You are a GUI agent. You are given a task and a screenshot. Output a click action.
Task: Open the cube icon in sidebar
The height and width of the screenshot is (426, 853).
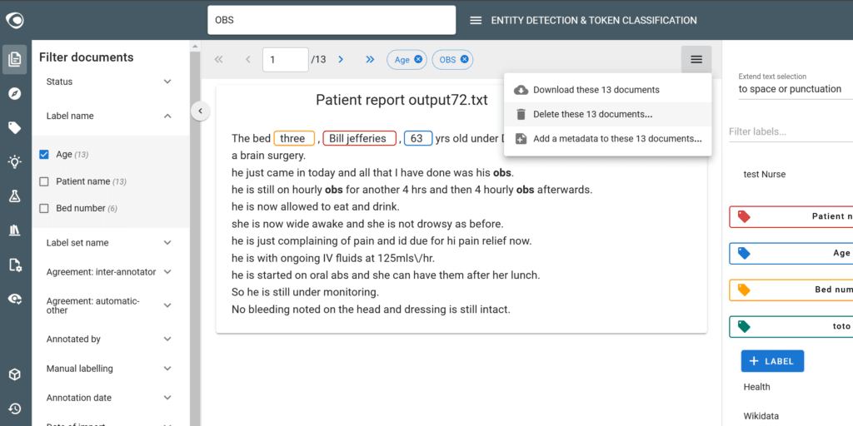click(15, 374)
